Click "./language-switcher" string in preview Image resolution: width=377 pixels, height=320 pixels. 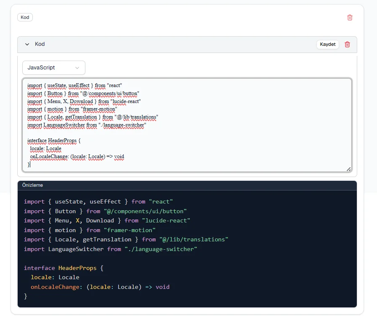[x=161, y=249]
